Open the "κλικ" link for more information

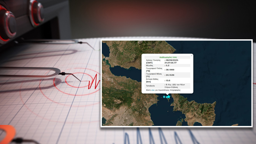[153, 90]
